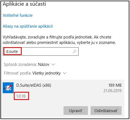Click the typed d.suite search text

(x=12, y=51)
